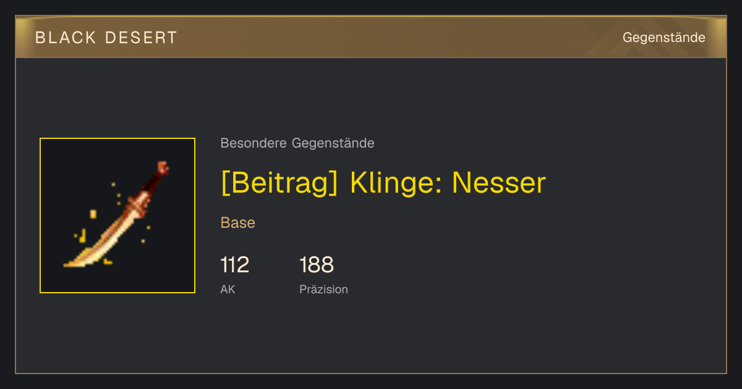Select the Gegenstände header label
This screenshot has height=389, width=742.
[663, 38]
